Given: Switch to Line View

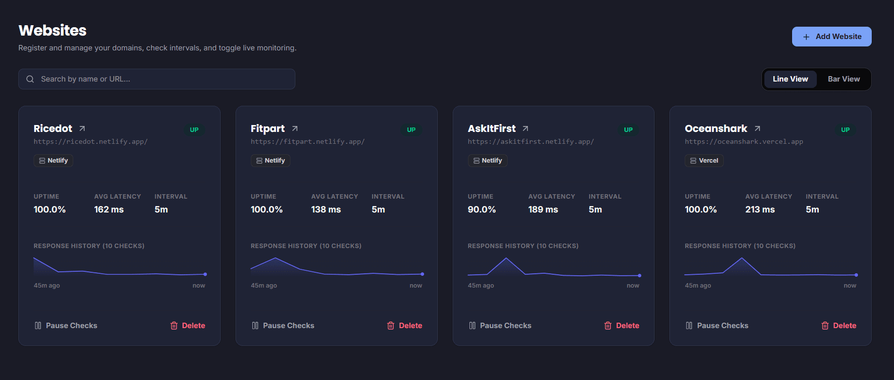Looking at the screenshot, I should click(x=790, y=79).
